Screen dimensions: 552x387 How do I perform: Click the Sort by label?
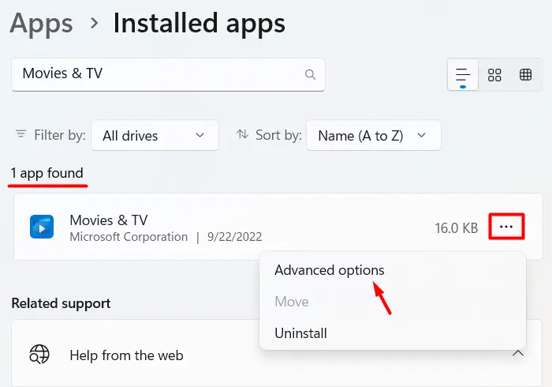tap(278, 135)
